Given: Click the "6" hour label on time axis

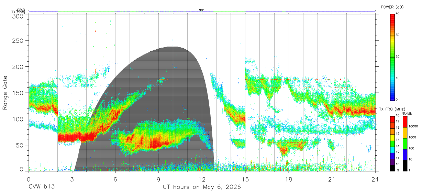Looking at the screenshot, I should [115, 179].
